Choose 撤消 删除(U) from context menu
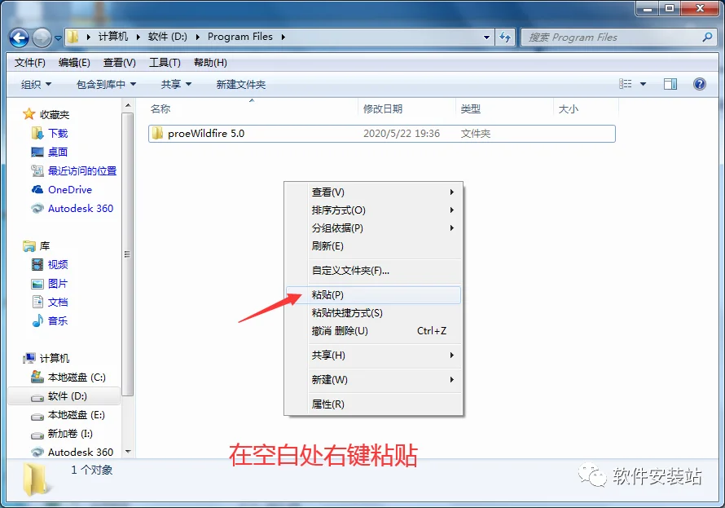Screen dimensions: 725x508 click(374, 331)
